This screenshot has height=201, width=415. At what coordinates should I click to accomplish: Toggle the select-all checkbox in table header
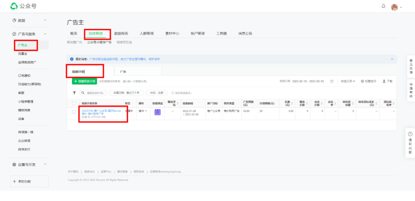click(x=74, y=103)
